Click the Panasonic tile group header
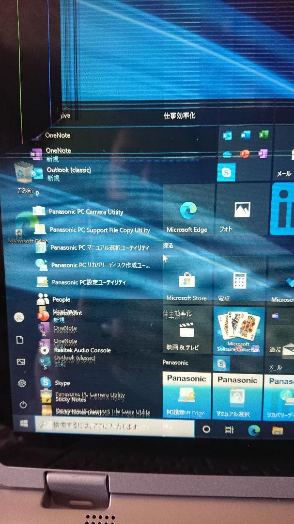 click(x=175, y=362)
